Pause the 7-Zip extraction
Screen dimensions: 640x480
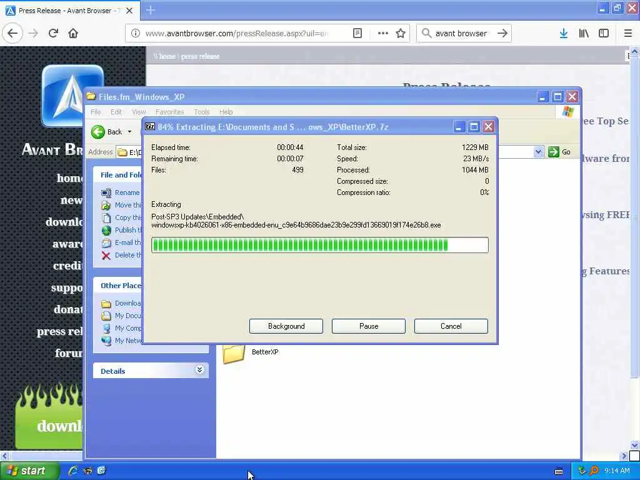369,326
